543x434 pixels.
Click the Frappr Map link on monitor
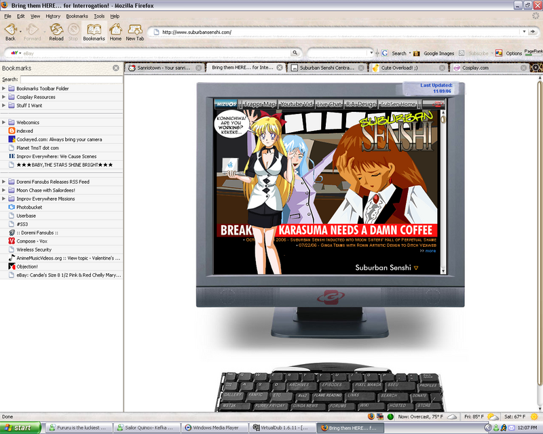(x=259, y=104)
